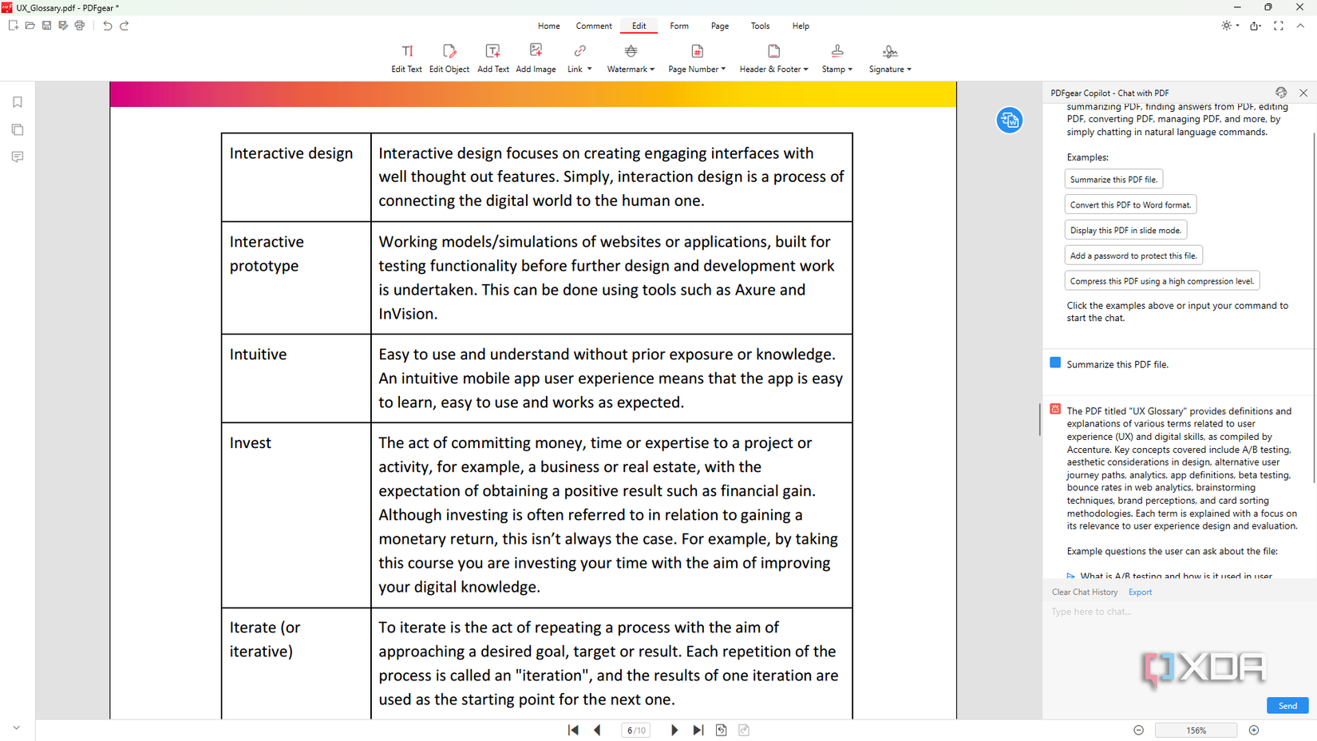Click the 'Compress this PDF' example button
Screen dimensions: 1317x741
(x=1162, y=281)
